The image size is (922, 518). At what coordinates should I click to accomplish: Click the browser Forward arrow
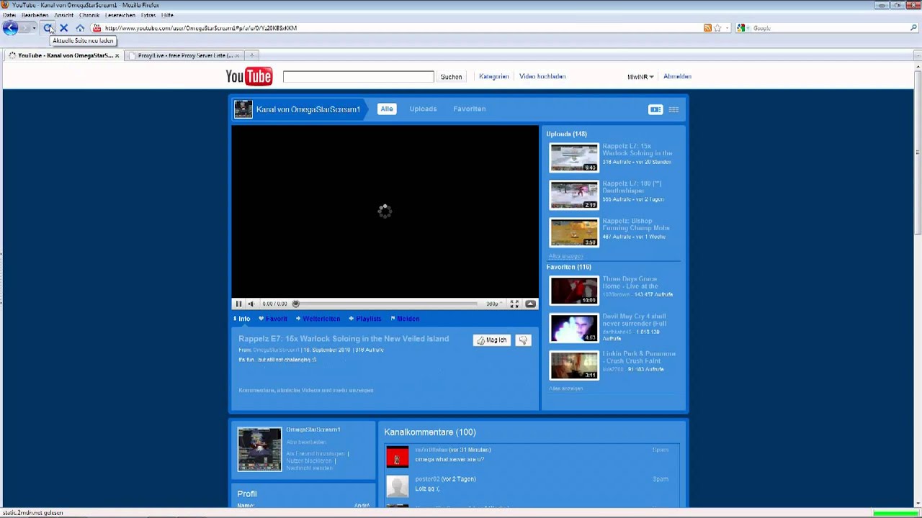[25, 28]
